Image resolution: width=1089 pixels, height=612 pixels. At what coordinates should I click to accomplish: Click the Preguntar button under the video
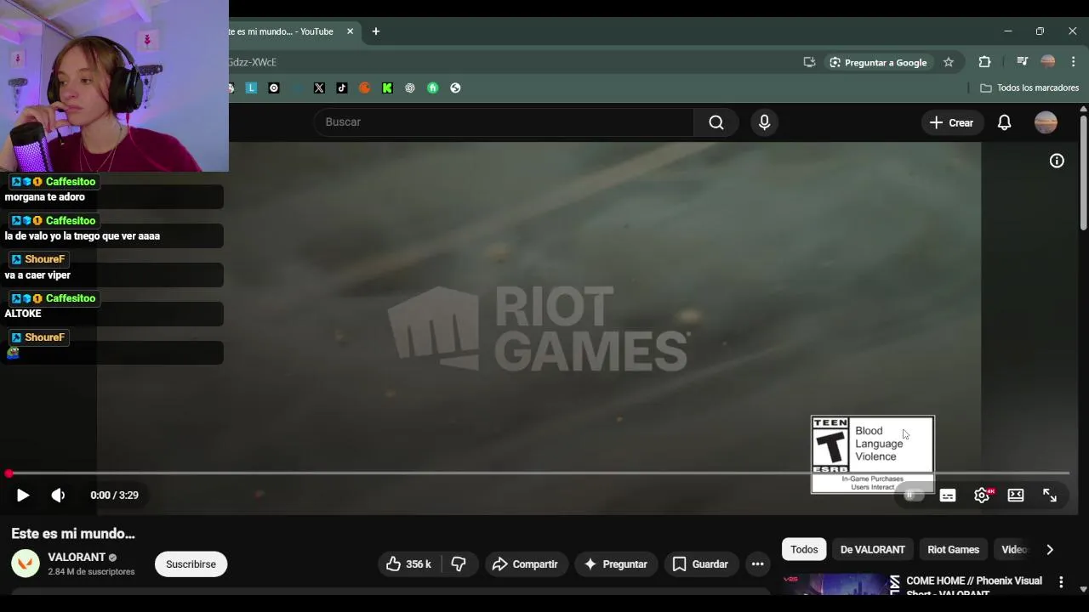[616, 564]
